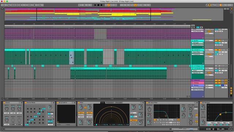This screenshot has height=132, width=234.
Task: Click the orange EQ Eight band dot
Action: 220,114
